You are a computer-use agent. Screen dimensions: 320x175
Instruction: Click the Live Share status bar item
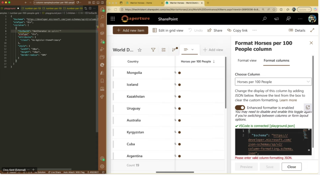[x=54, y=172]
